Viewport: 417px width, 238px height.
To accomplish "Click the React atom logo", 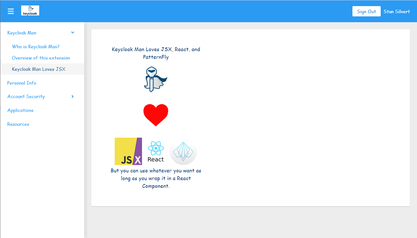I will click(x=155, y=151).
